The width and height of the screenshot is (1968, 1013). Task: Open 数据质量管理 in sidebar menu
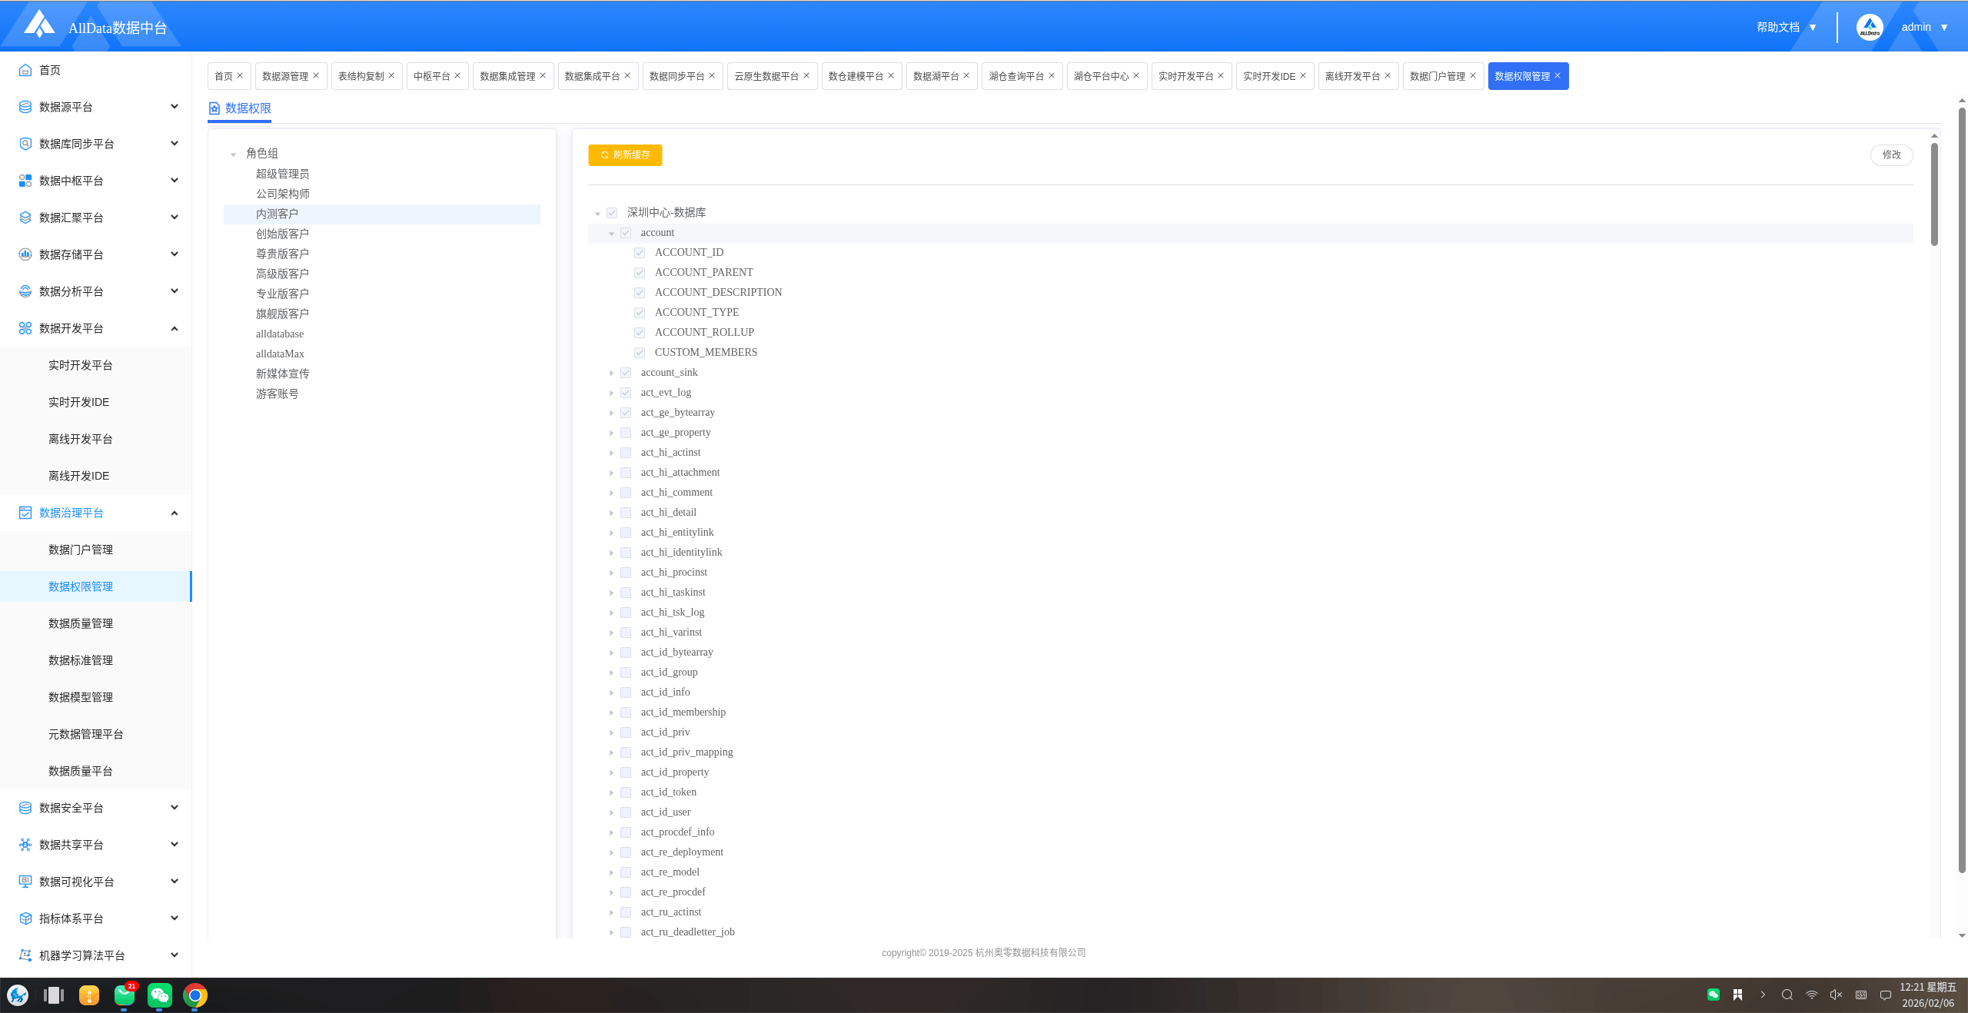click(81, 623)
